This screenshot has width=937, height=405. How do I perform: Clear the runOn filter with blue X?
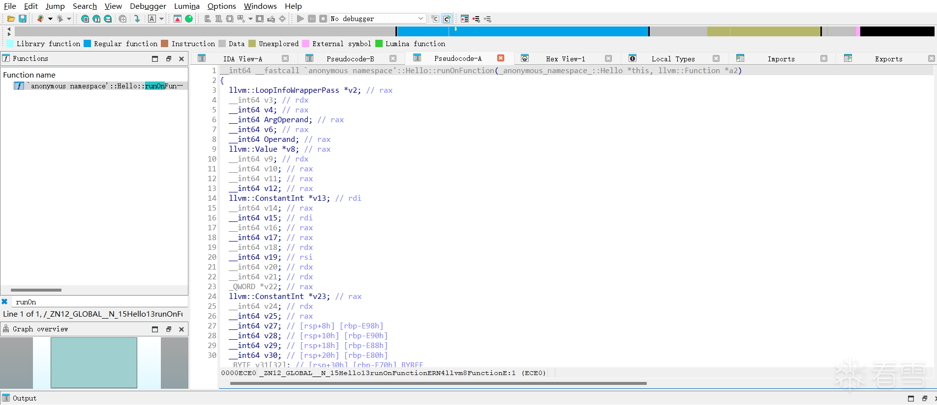[4, 301]
